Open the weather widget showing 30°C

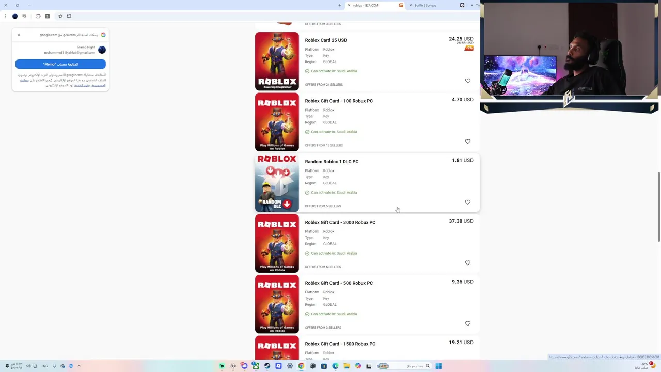tap(646, 365)
